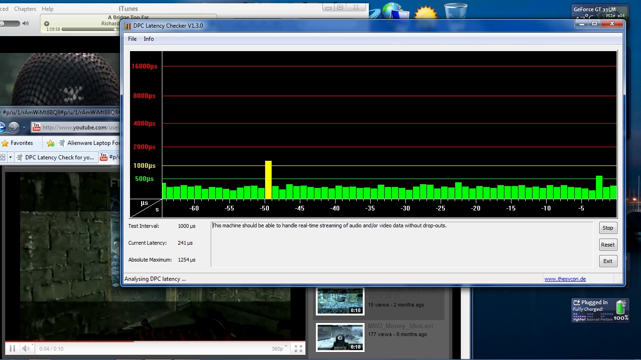This screenshot has width=641, height=360.
Task: Click the status message text box
Action: (402, 244)
